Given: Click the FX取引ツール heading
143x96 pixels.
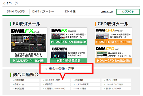Looking at the screenshot, I should [26, 24].
